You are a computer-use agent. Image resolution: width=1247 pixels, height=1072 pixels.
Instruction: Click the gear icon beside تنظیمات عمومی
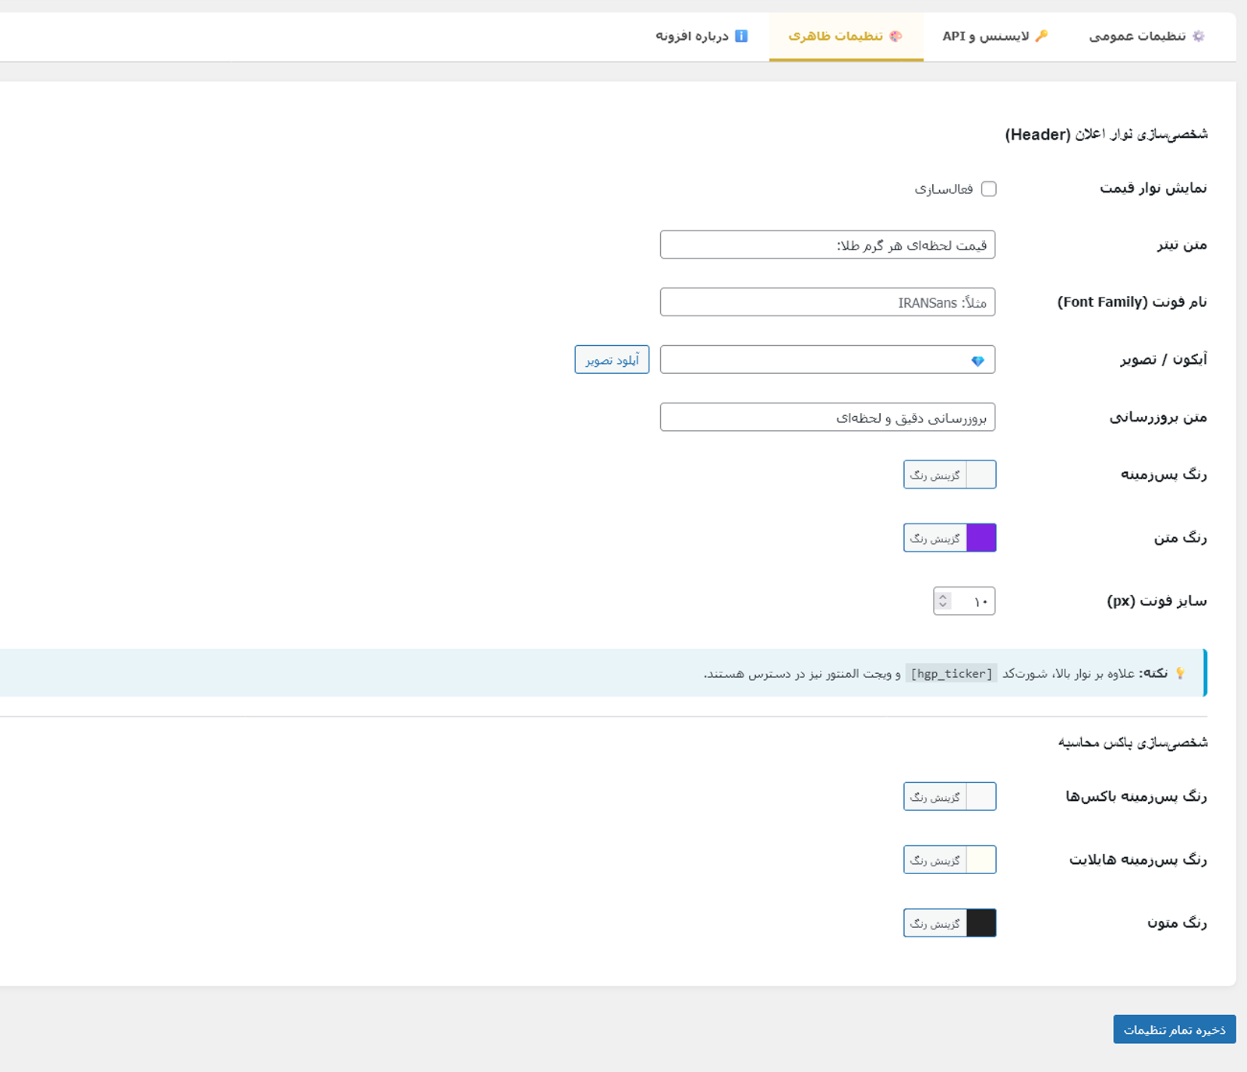[1199, 36]
